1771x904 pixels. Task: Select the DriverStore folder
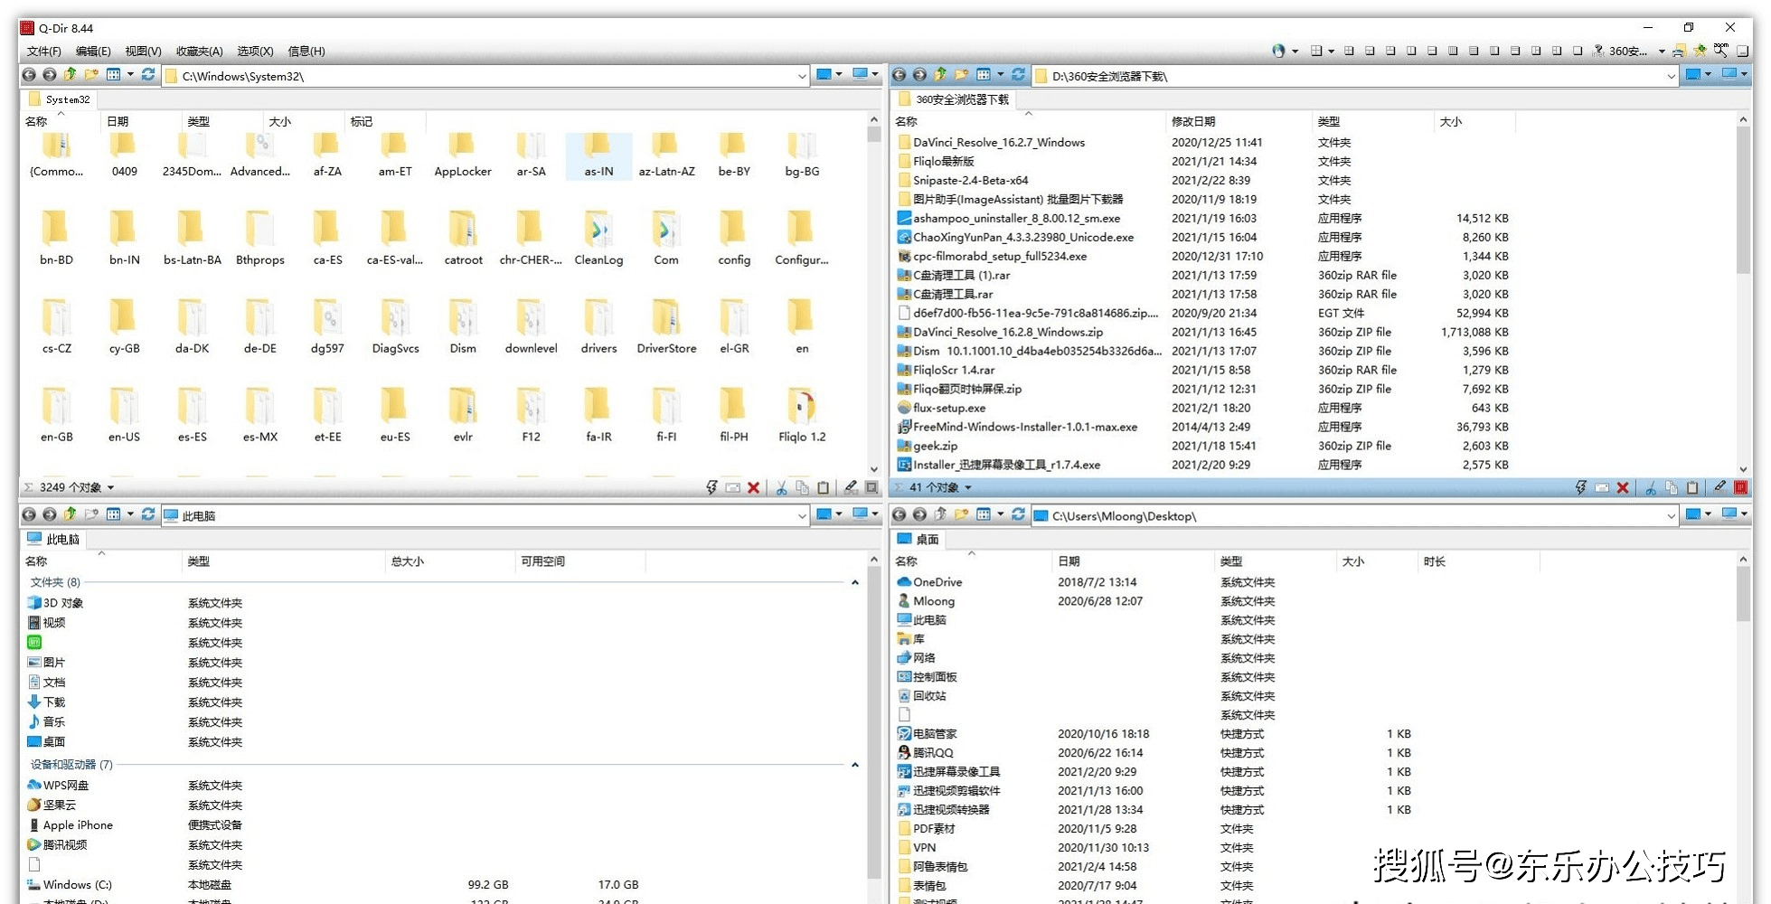tap(666, 325)
